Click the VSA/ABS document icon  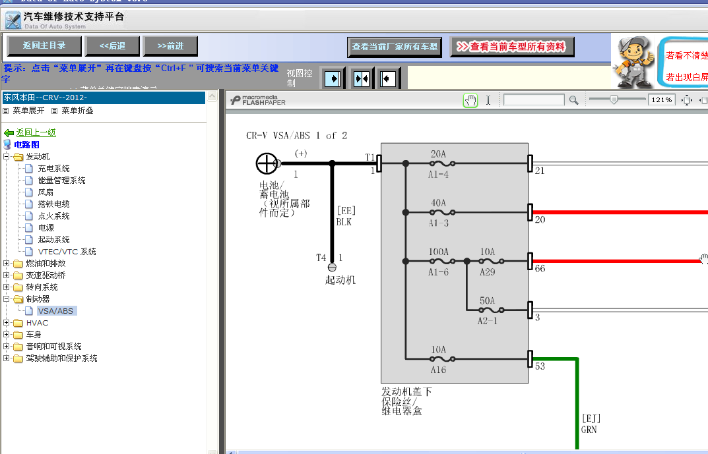pos(29,311)
